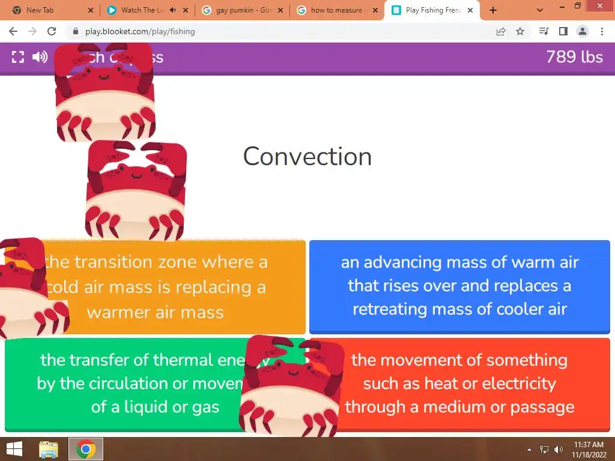Close the Play Fishing Frenzy tab
Viewport: 615px width, 461px height.
tap(470, 10)
